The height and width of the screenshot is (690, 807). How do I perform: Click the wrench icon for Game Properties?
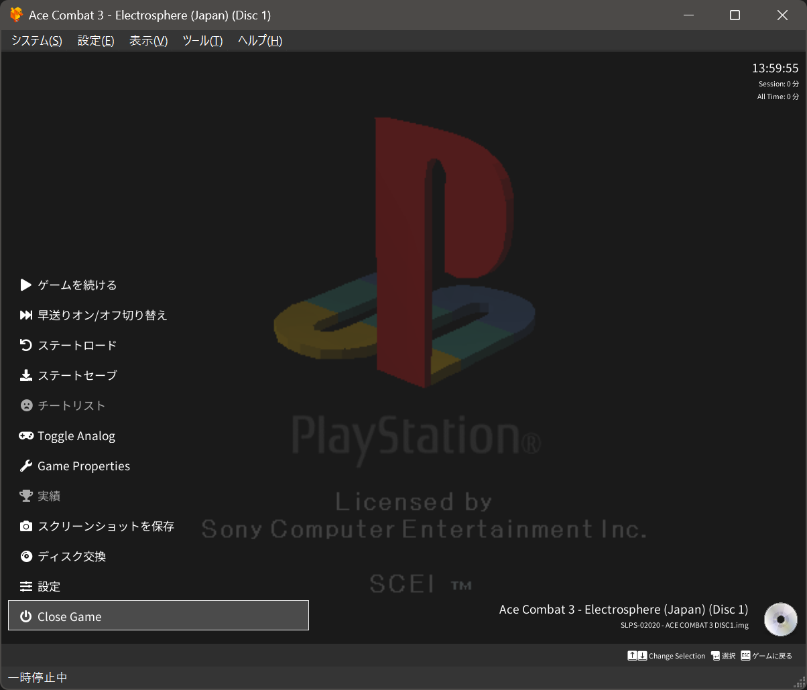click(x=26, y=466)
